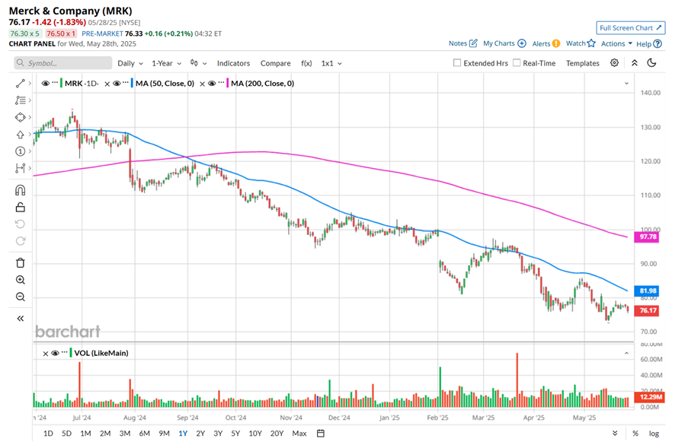The image size is (688, 448).
Task: Open the 1-Year period dropdown
Action: coord(167,63)
